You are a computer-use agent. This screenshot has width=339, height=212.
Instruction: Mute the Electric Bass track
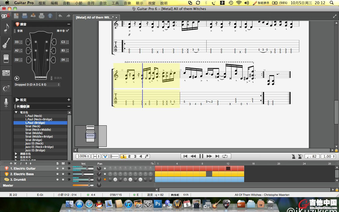(x=63, y=174)
